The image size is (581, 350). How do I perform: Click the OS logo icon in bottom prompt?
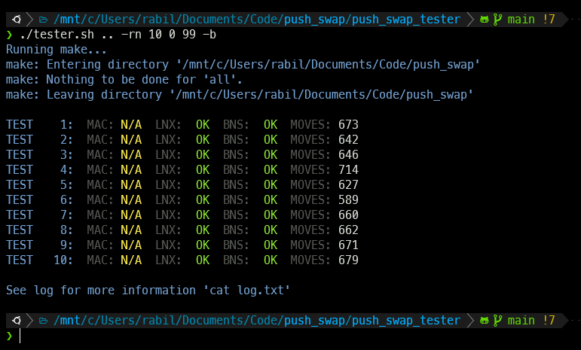pos(17,321)
